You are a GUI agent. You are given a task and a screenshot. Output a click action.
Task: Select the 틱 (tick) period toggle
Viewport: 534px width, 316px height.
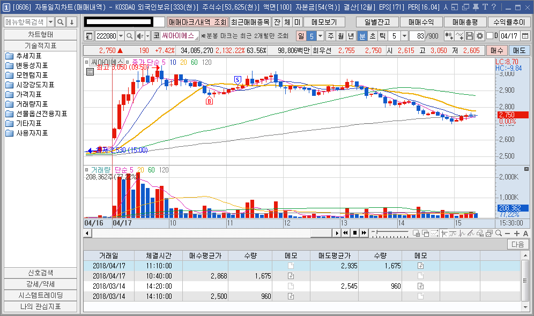(382, 36)
